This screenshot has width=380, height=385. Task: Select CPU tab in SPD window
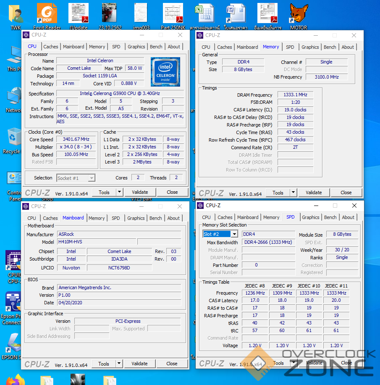[x=206, y=217]
